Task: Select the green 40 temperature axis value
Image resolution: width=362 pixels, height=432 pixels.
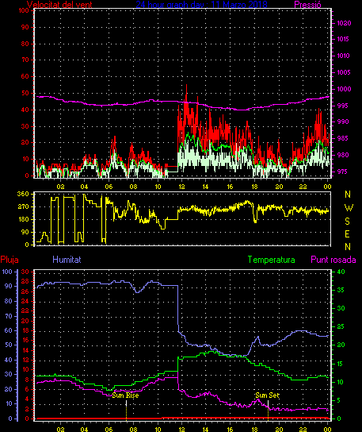Action: [x=341, y=272]
